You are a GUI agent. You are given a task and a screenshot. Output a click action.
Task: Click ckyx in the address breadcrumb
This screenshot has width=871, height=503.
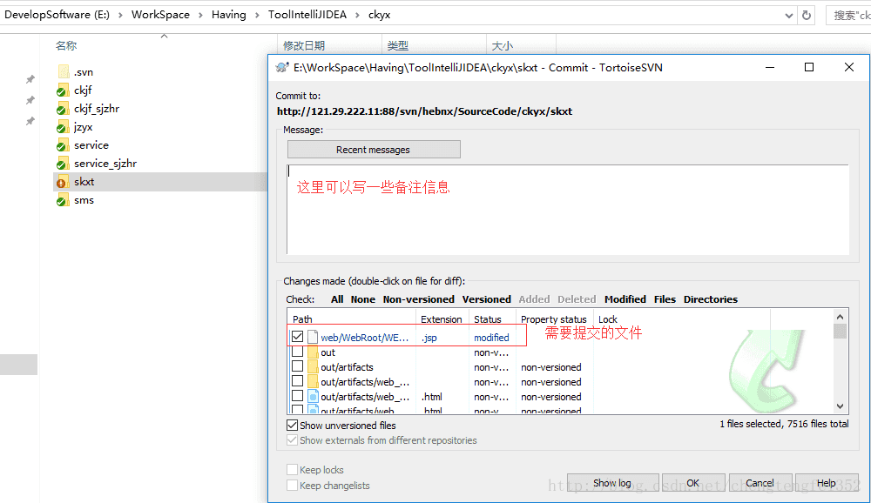click(x=380, y=15)
